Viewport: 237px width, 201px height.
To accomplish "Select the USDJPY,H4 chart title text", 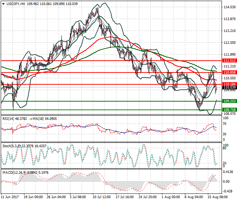I will point(15,4).
